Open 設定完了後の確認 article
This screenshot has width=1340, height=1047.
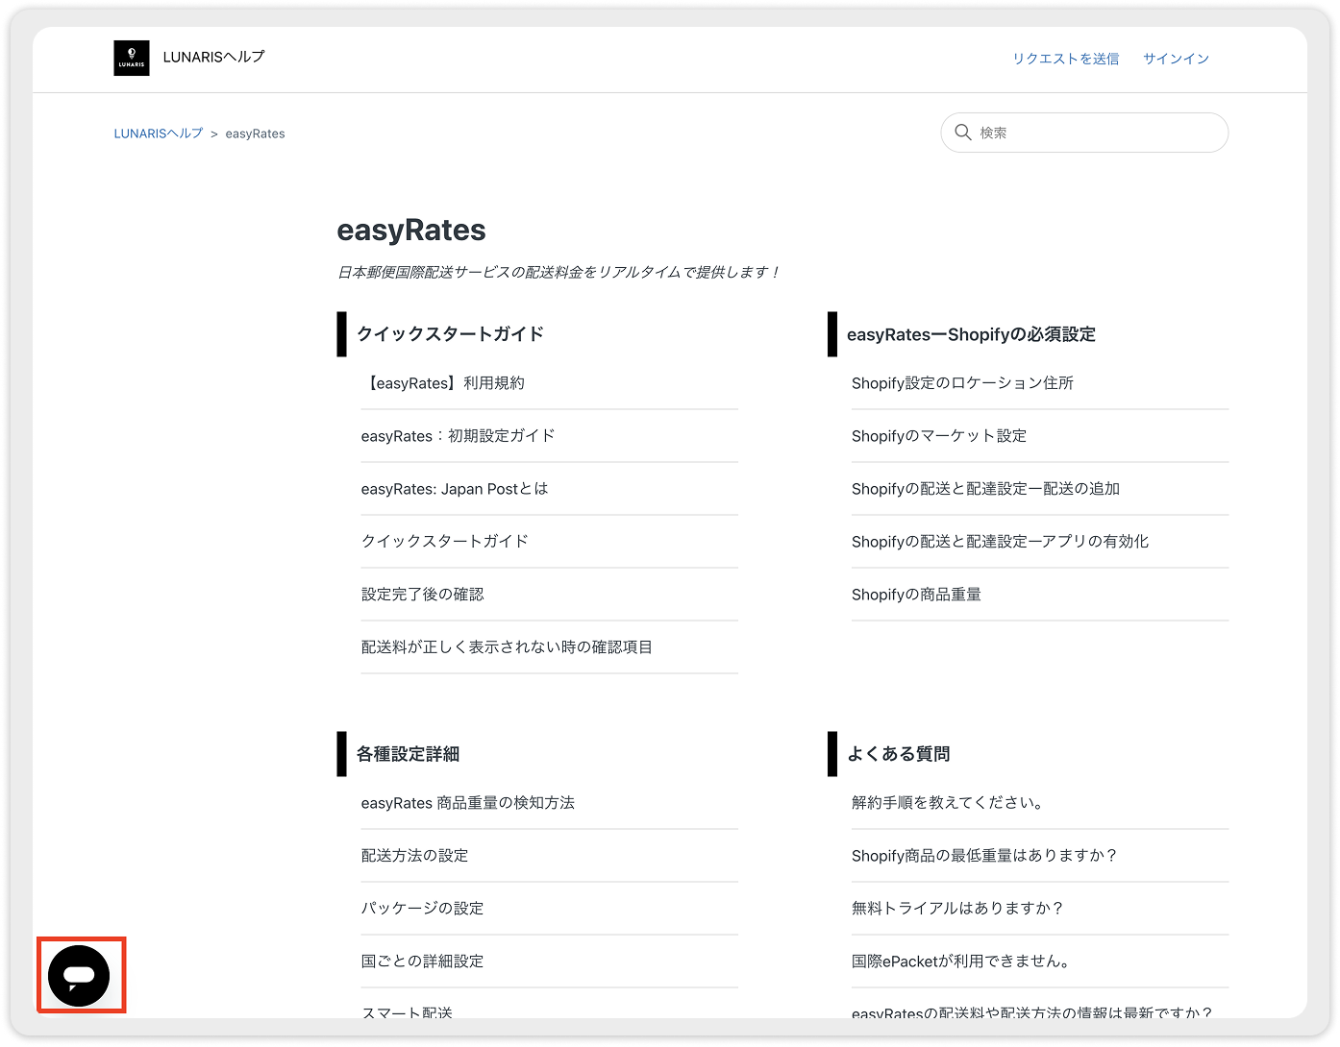[423, 595]
